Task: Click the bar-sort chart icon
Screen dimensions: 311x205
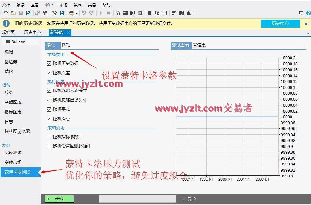Action: [174, 13]
